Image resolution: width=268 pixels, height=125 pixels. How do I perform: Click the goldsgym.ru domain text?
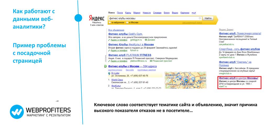click(136, 40)
